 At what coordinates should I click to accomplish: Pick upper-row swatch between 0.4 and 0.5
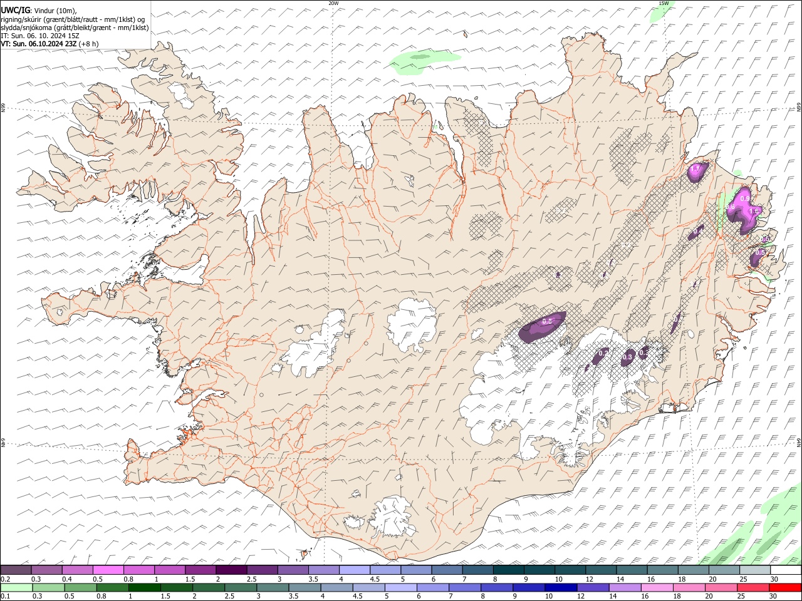(x=77, y=570)
